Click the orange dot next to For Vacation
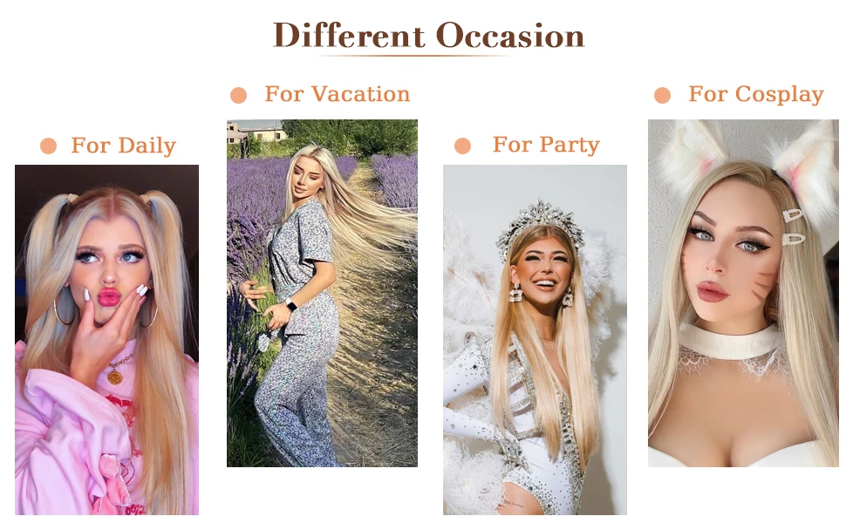846x523 pixels. click(238, 95)
